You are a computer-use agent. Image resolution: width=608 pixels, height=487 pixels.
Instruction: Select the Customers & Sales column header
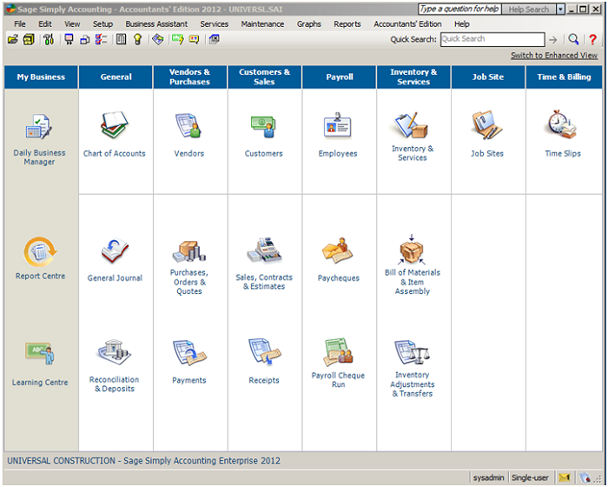264,77
